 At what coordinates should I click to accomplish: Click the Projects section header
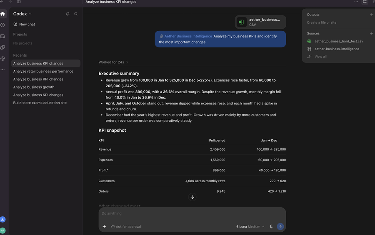[20, 35]
